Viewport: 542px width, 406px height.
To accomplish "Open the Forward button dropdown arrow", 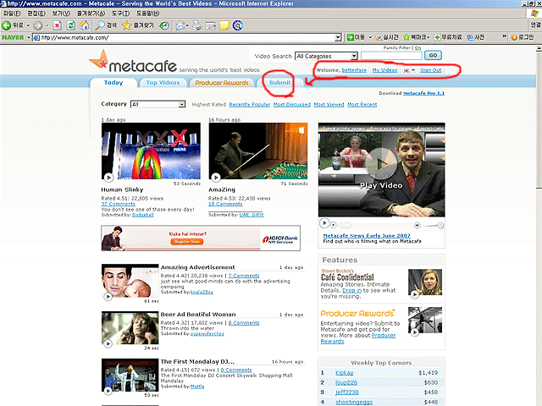I will (x=47, y=25).
